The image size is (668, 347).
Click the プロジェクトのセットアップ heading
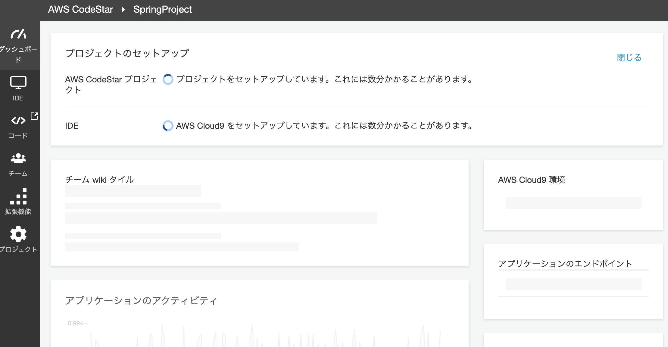127,53
